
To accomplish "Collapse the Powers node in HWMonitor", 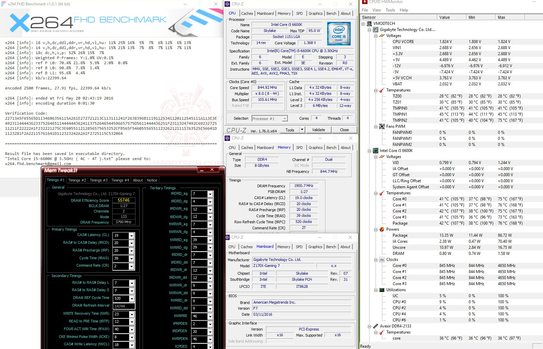I will coord(376,230).
